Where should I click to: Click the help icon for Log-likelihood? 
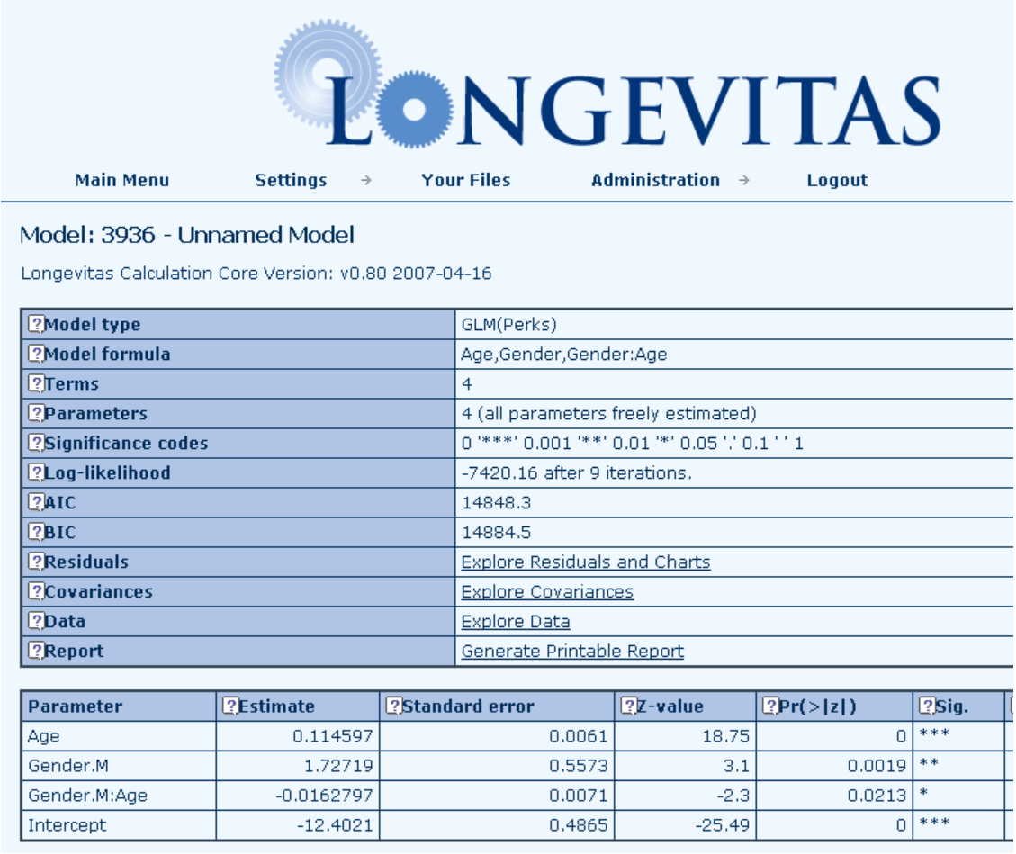tap(36, 473)
